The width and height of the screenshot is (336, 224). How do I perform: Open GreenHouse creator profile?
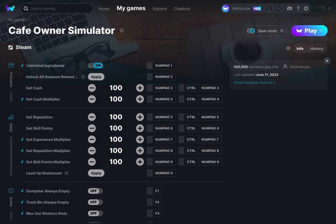coord(297,67)
